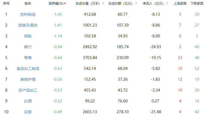207x117 pixels.
Task: Click the 板块 column header
Action: (28, 4)
